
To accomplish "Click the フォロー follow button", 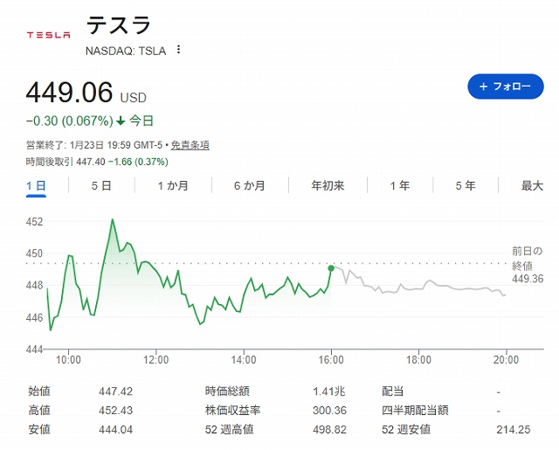I will 505,87.
